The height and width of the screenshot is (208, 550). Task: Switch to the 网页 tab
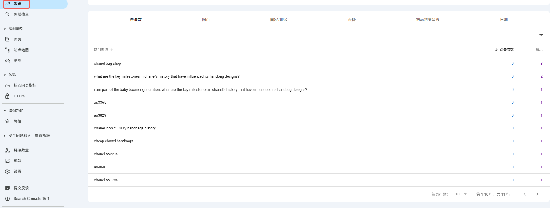click(x=206, y=20)
